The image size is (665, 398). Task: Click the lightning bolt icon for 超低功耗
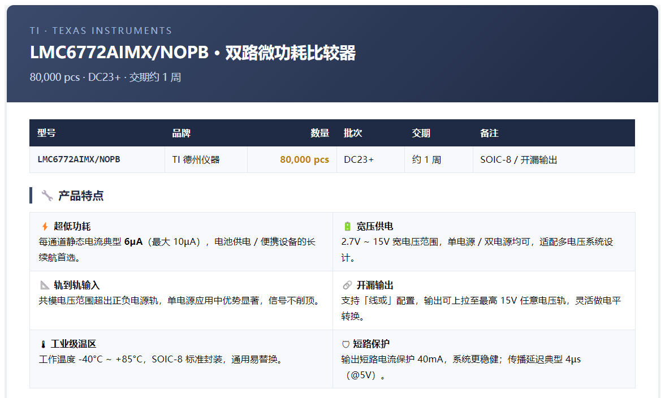pos(45,226)
